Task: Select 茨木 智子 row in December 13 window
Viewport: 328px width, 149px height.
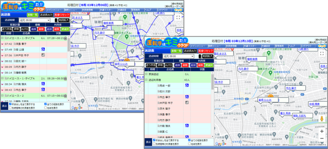Action: pyautogui.click(x=178, y=108)
